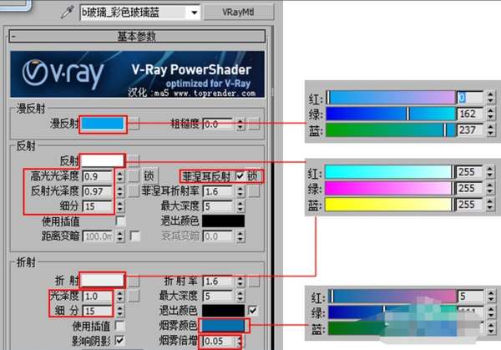Open the 漫反射 blue color swatch
The height and width of the screenshot is (350, 501).
point(103,124)
